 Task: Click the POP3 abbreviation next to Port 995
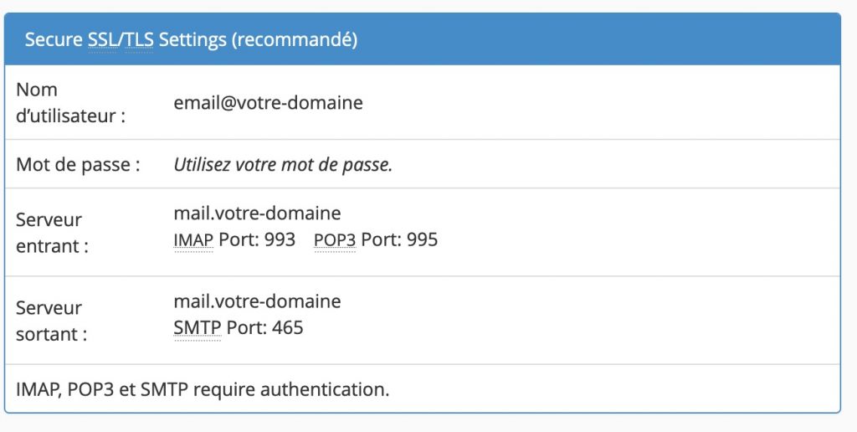point(335,240)
